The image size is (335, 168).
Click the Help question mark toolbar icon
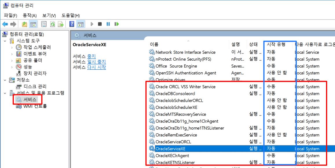(72, 24)
